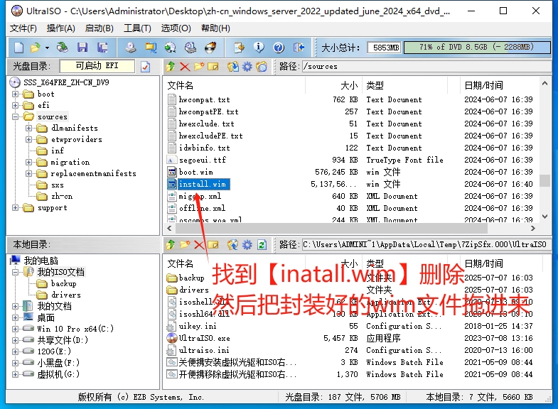Click the 日期/时间 column header
The height and width of the screenshot is (409, 558).
483,85
